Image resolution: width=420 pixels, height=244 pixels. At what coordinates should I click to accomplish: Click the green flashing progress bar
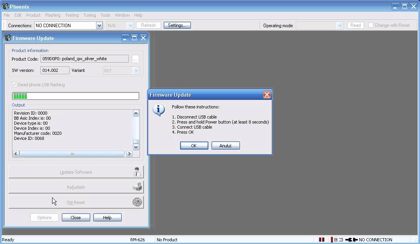point(75,96)
